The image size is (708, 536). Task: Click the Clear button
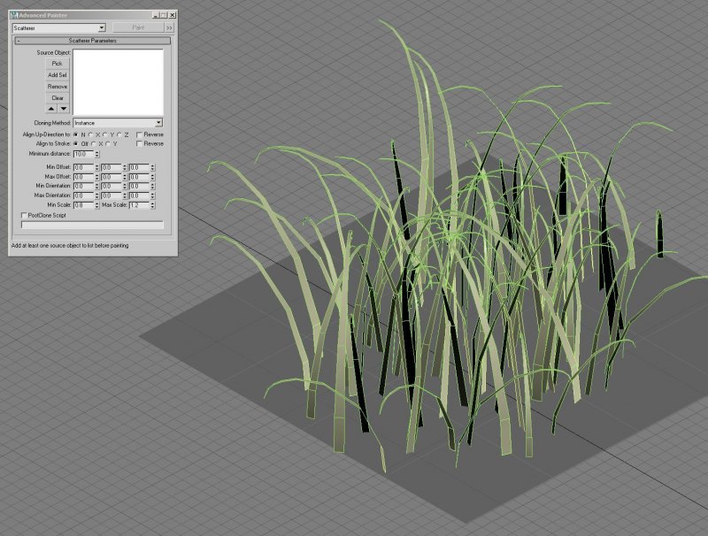coord(58,98)
